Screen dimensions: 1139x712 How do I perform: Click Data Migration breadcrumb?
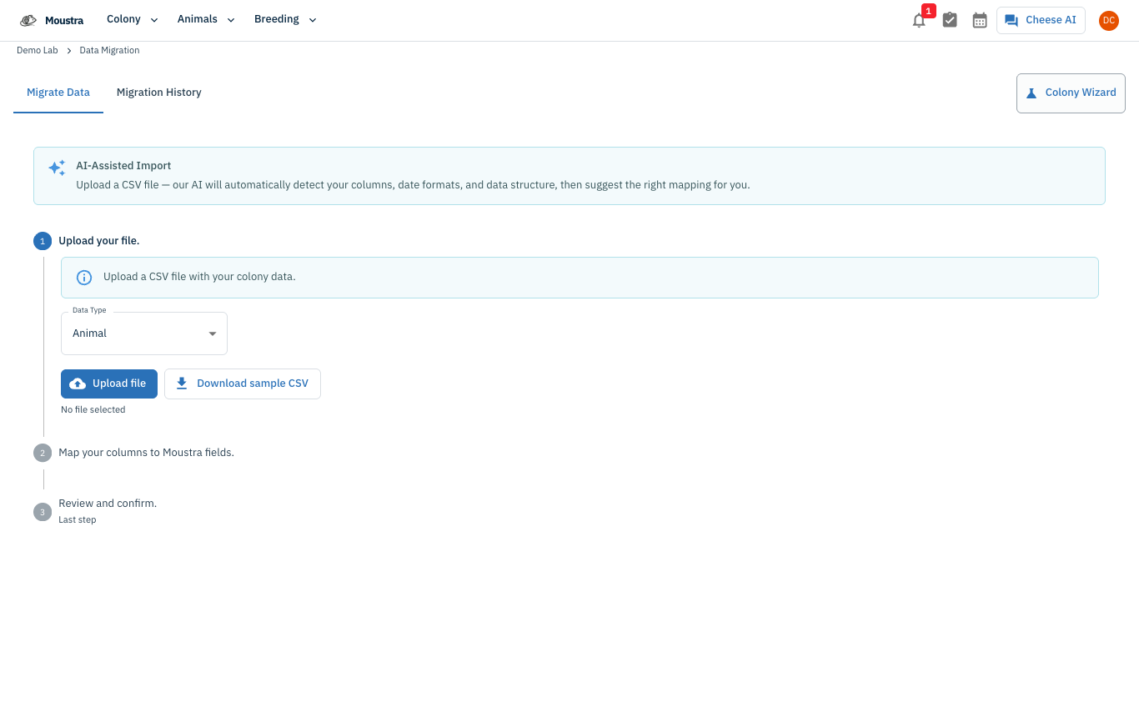coord(109,51)
